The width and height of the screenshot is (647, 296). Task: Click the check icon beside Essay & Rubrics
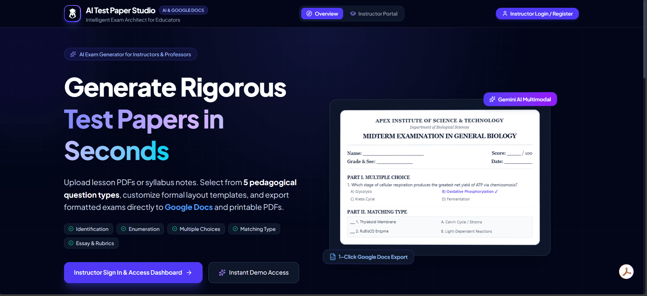71,243
